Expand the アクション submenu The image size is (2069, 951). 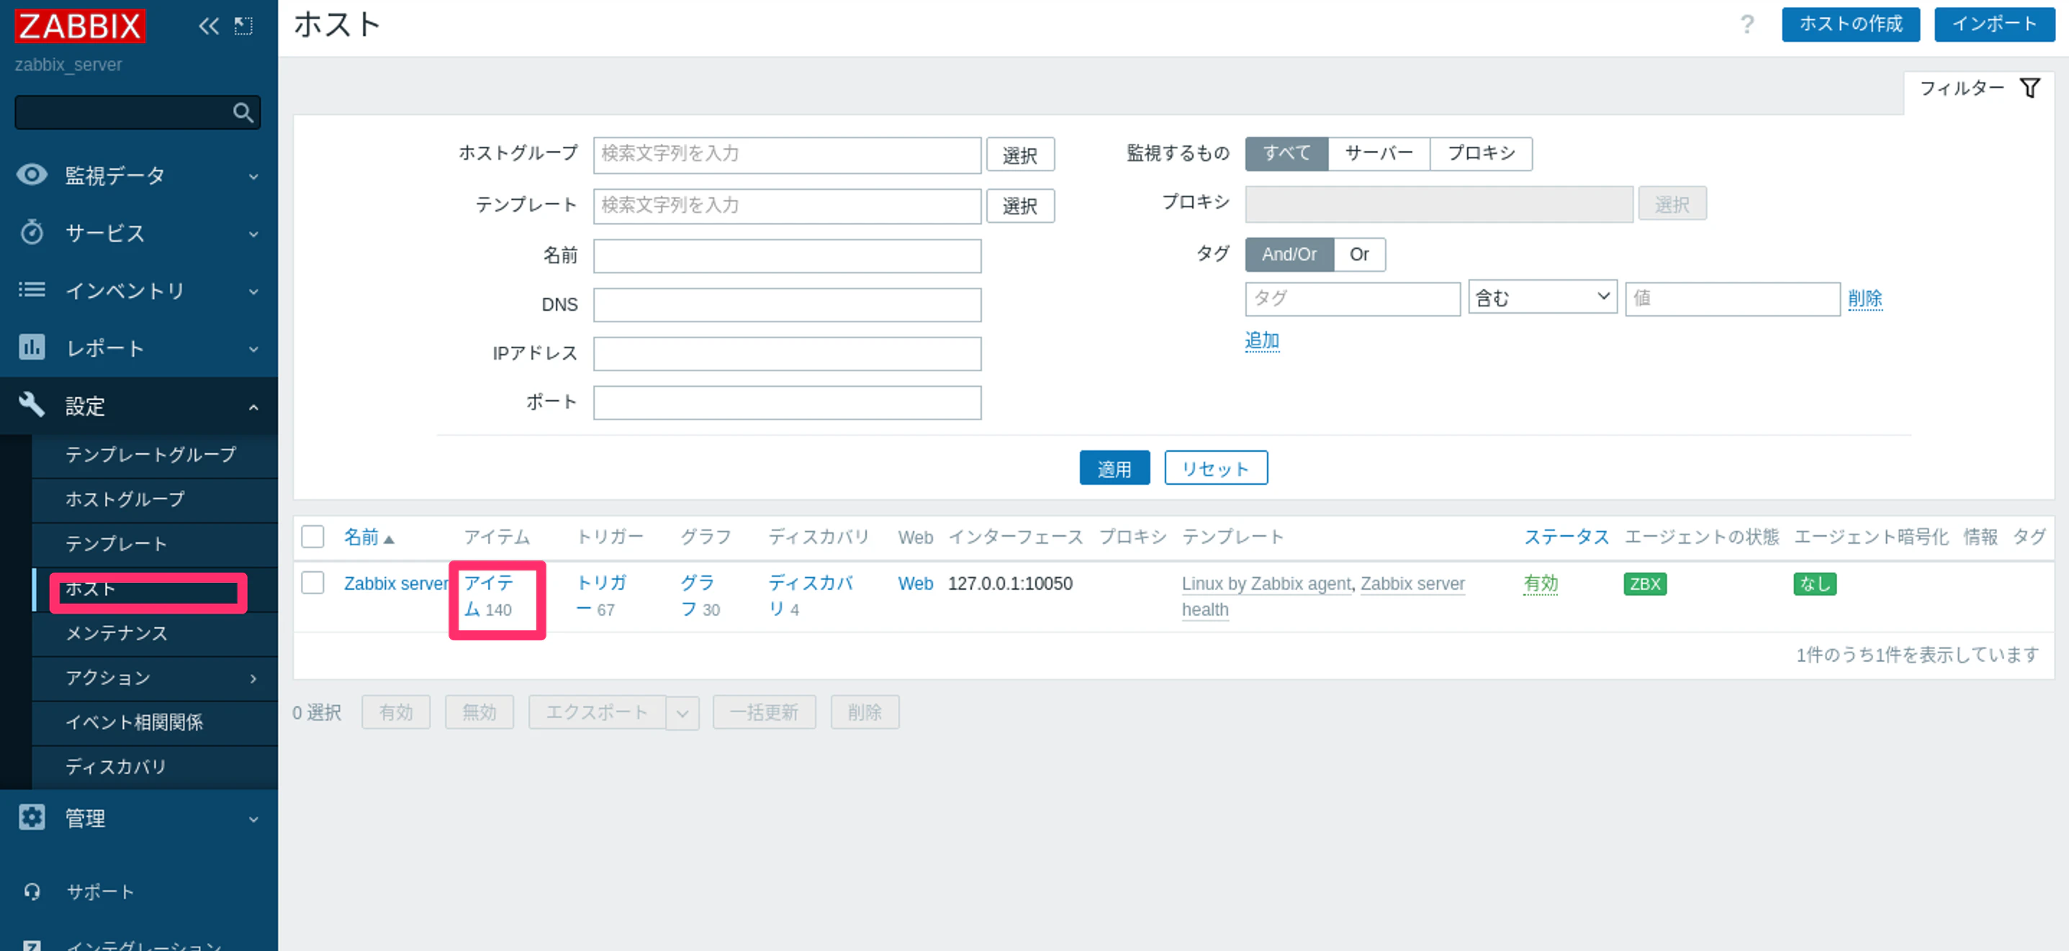(x=254, y=678)
